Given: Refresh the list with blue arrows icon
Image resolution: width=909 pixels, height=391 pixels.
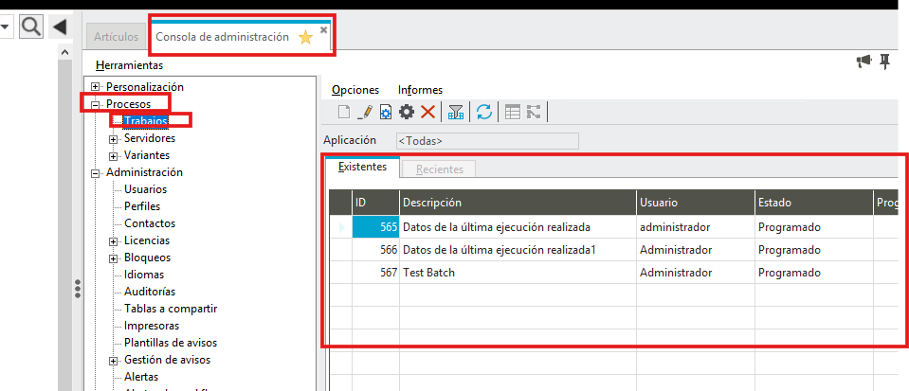Looking at the screenshot, I should pos(484,112).
